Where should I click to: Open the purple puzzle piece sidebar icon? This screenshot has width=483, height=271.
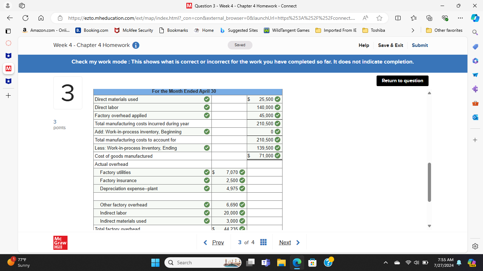pyautogui.click(x=475, y=89)
